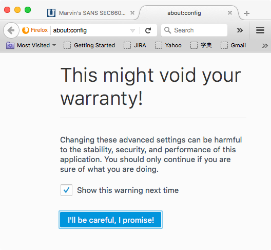Screen dimensions: 271x250
Task: Click the Firefox identity icon in the URL bar
Action: (35, 30)
